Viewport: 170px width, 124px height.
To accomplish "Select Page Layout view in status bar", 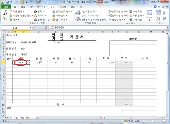I will (129, 121).
